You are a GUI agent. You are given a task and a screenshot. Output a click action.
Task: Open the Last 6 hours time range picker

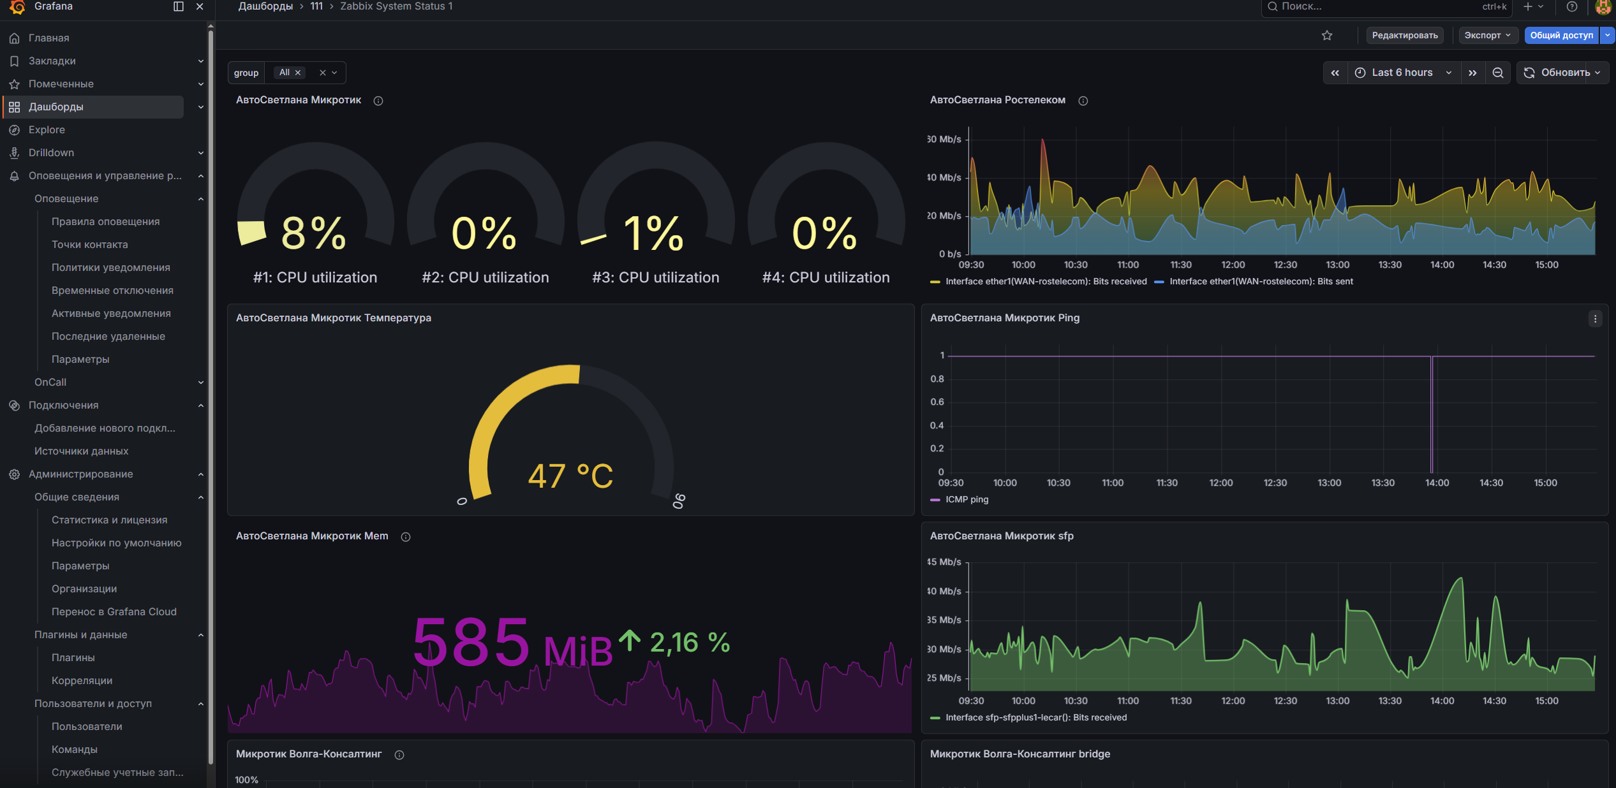coord(1402,72)
